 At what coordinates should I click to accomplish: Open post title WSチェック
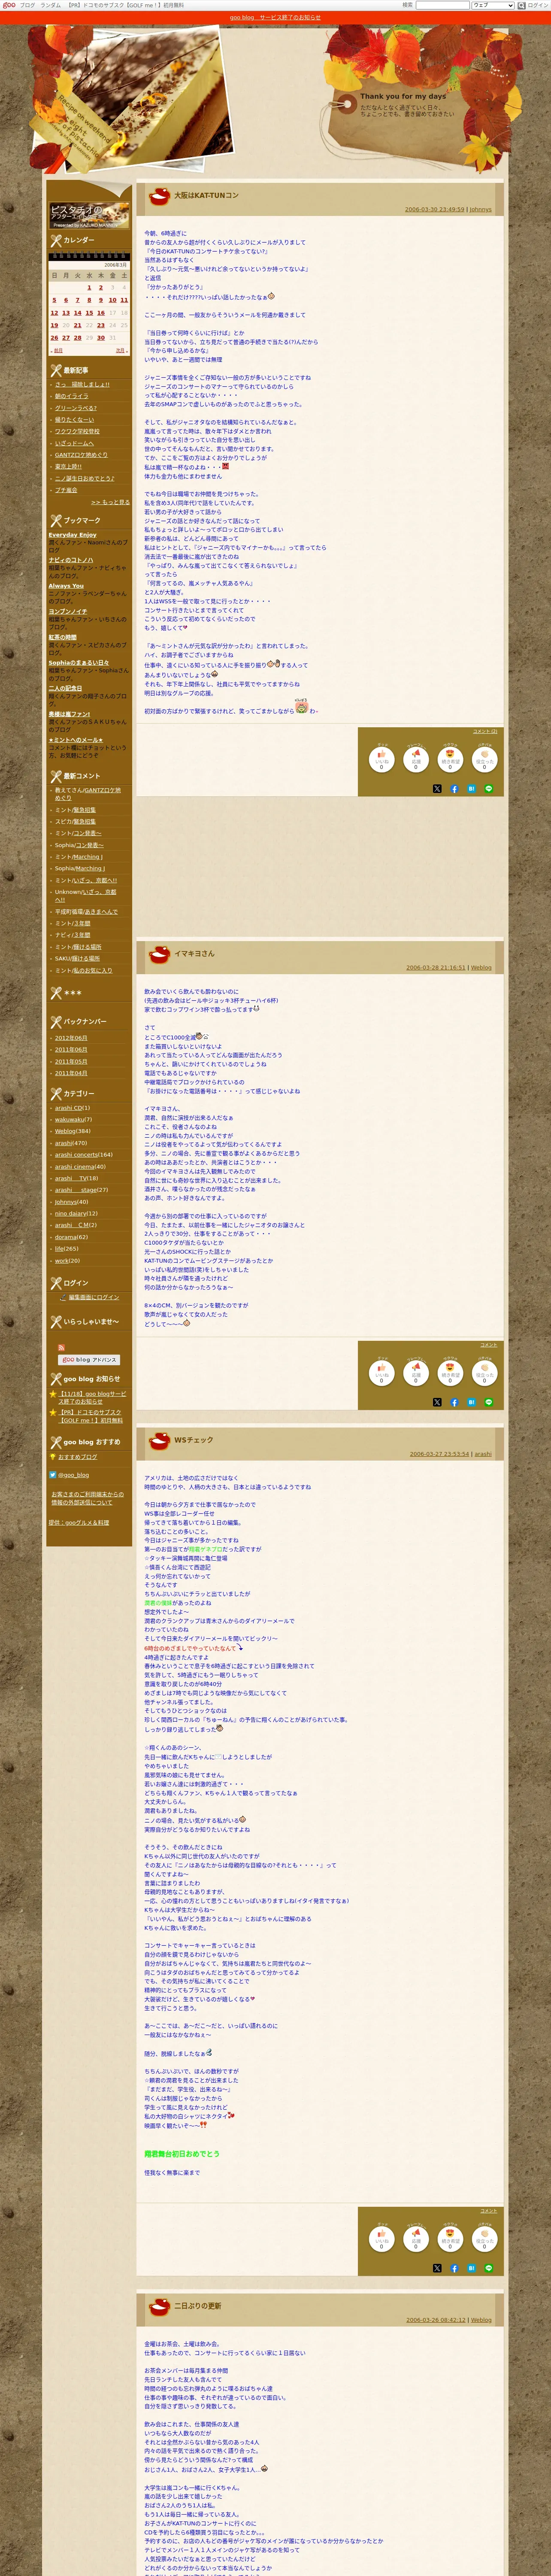click(193, 1440)
